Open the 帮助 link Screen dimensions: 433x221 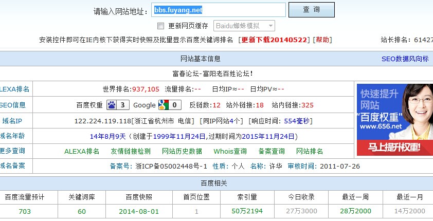point(322,40)
